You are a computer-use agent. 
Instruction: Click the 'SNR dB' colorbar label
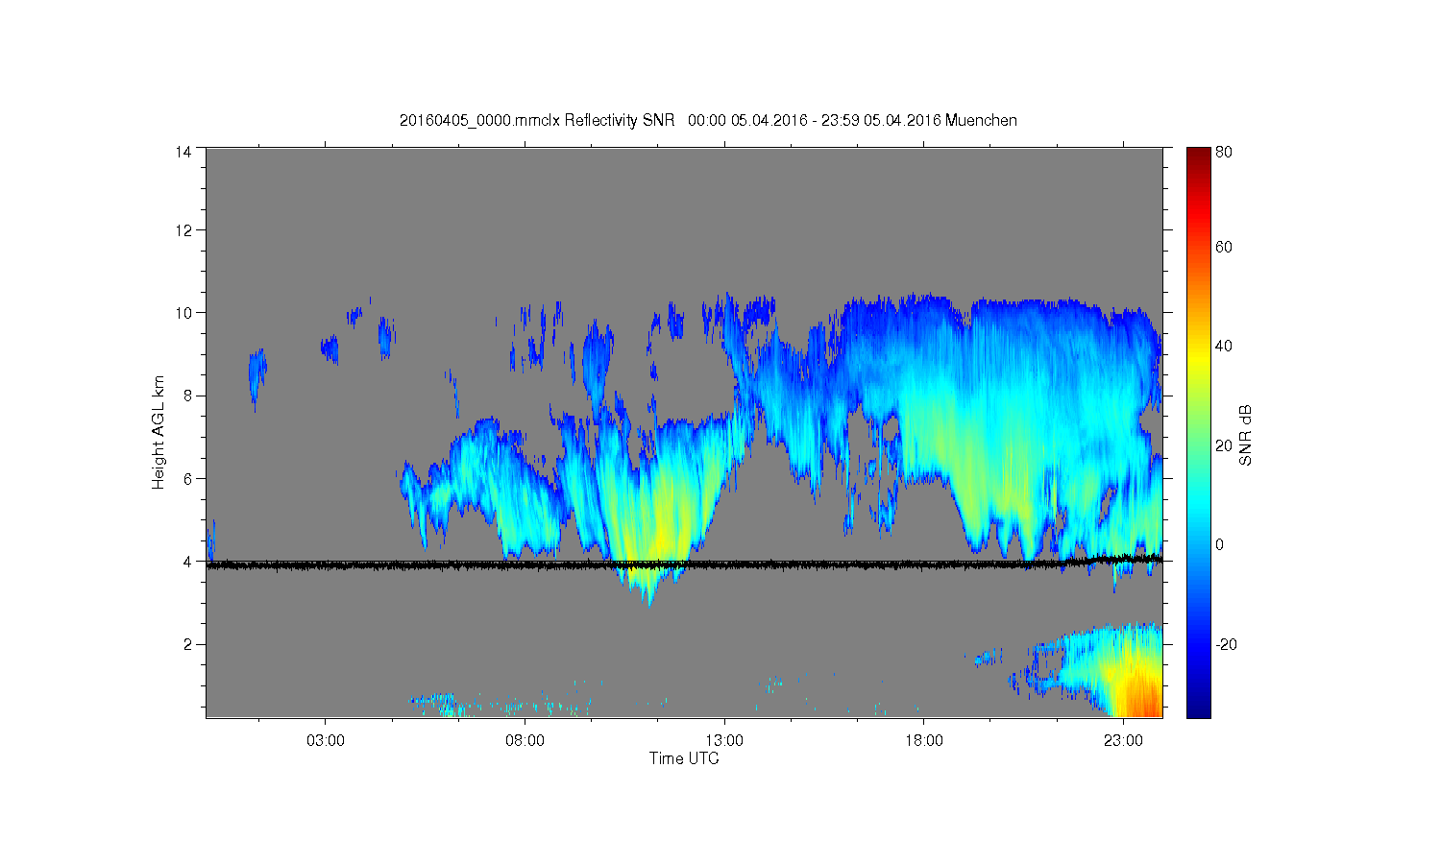pos(1245,436)
